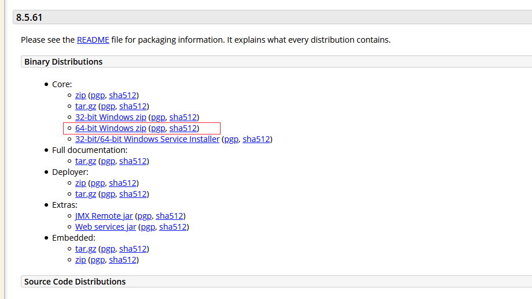Open sha512 for 64-bit Windows zip
This screenshot has width=532, height=299.
point(183,128)
